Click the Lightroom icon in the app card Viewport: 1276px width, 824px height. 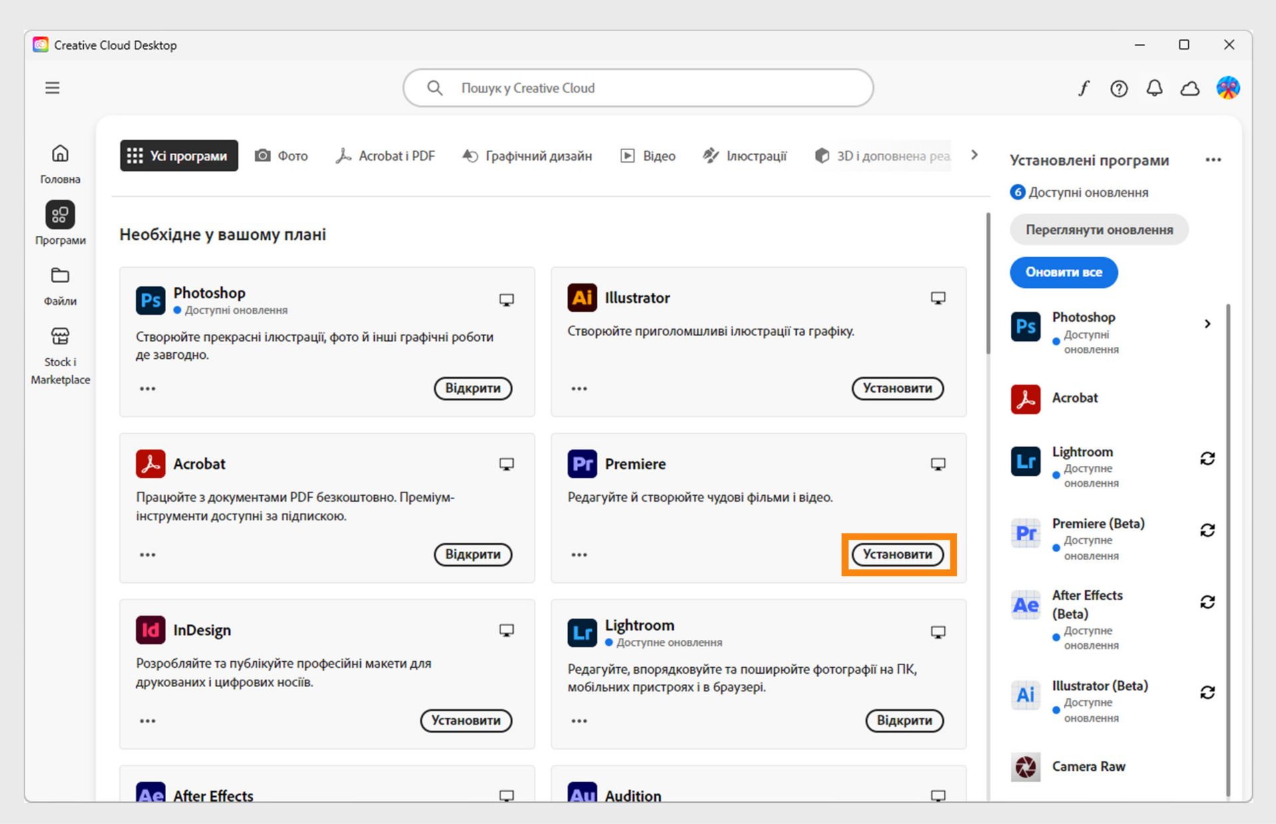tap(582, 633)
